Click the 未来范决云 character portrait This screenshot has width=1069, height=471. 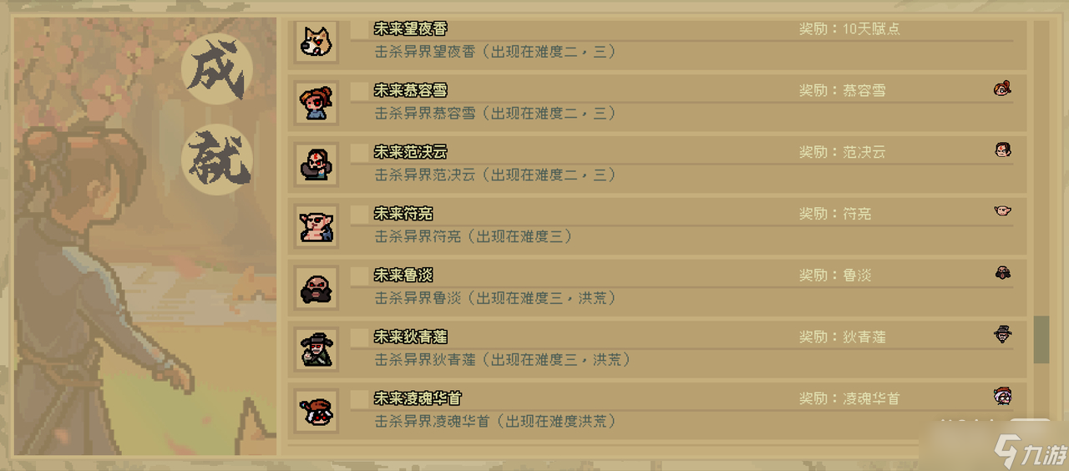(317, 164)
